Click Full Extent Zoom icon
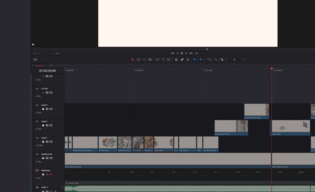Image resolution: width=315 pixels, height=192 pixels. (210, 59)
